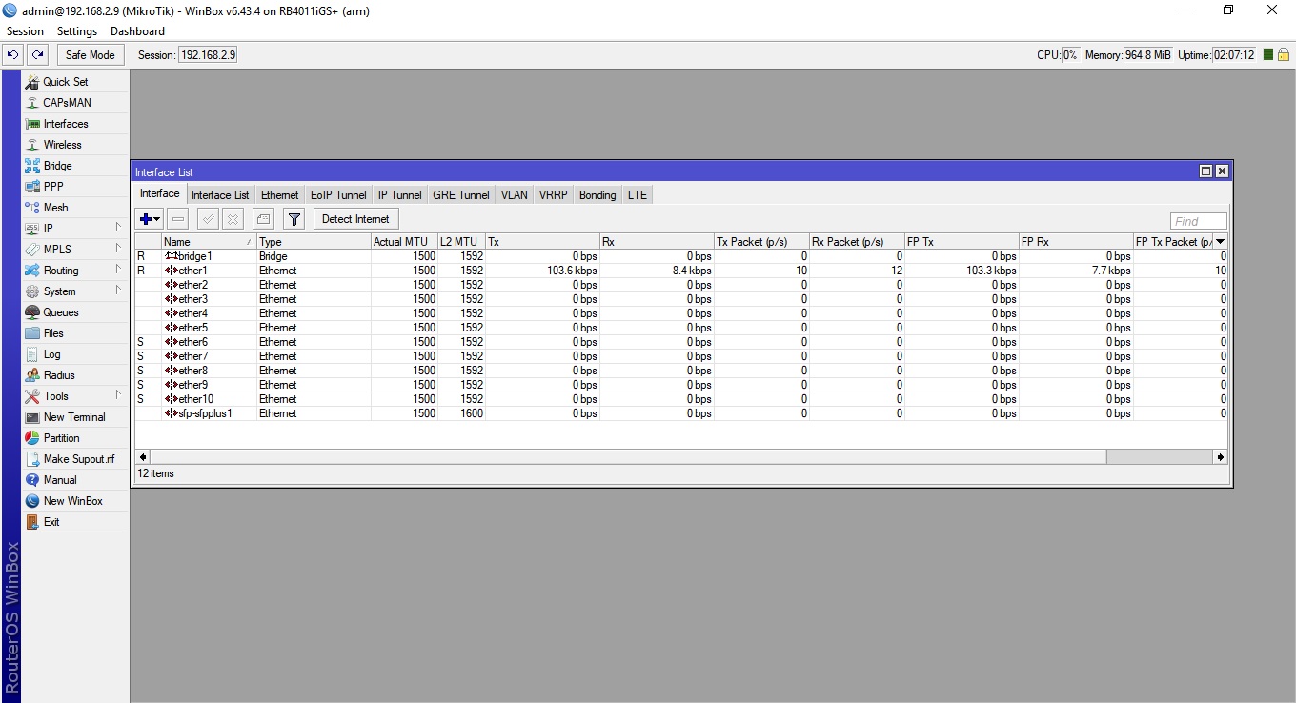
Task: Switch to the Ethernet tab
Action: tap(280, 195)
